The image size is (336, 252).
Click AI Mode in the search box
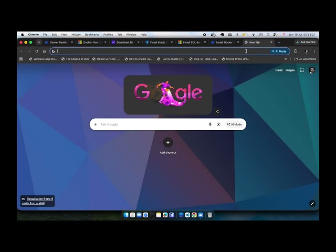(x=235, y=124)
